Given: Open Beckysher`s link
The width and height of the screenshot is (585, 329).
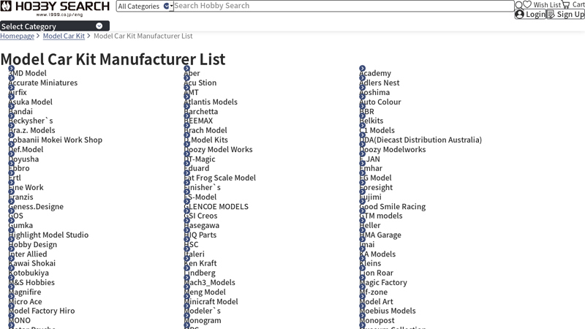Looking at the screenshot, I should click(31, 121).
